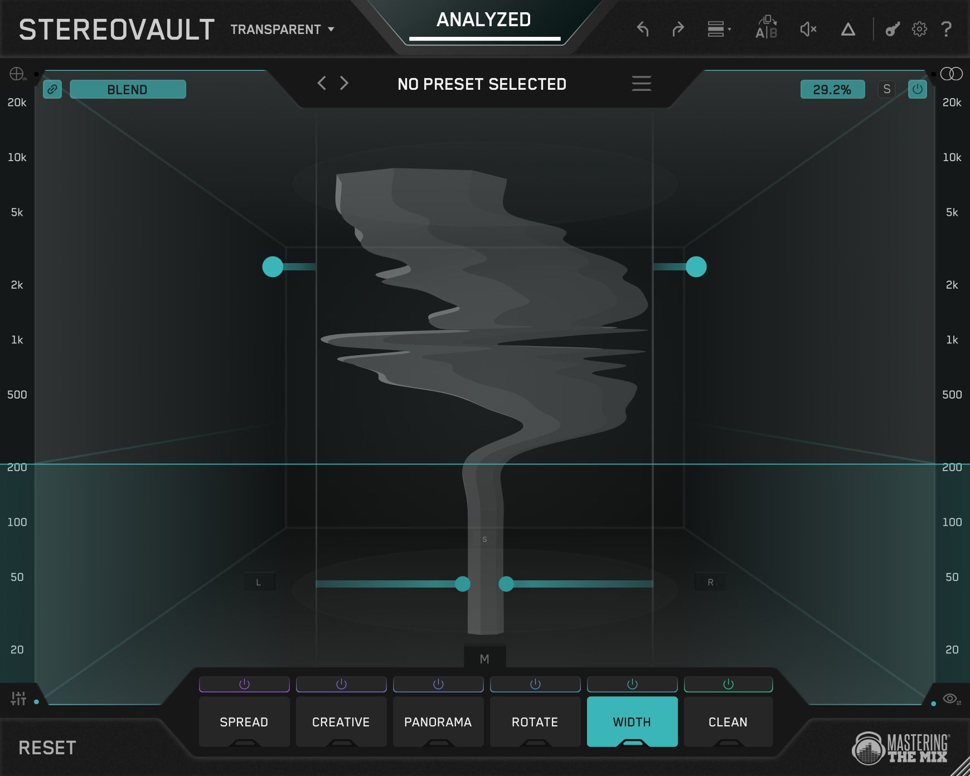
Task: Toggle the A/B comparison icon
Action: point(767,27)
